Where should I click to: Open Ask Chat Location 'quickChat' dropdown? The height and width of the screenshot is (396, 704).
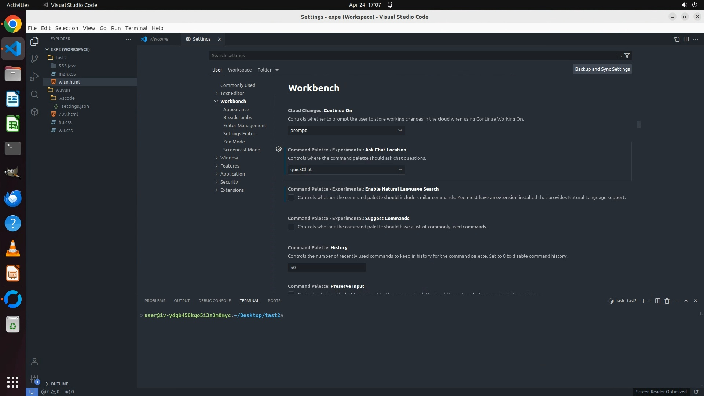[x=346, y=170]
